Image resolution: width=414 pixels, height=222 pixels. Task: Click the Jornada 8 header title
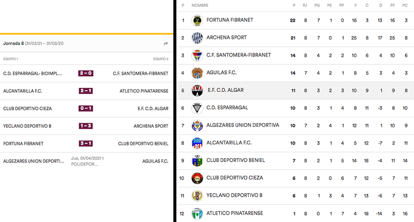pyautogui.click(x=13, y=43)
